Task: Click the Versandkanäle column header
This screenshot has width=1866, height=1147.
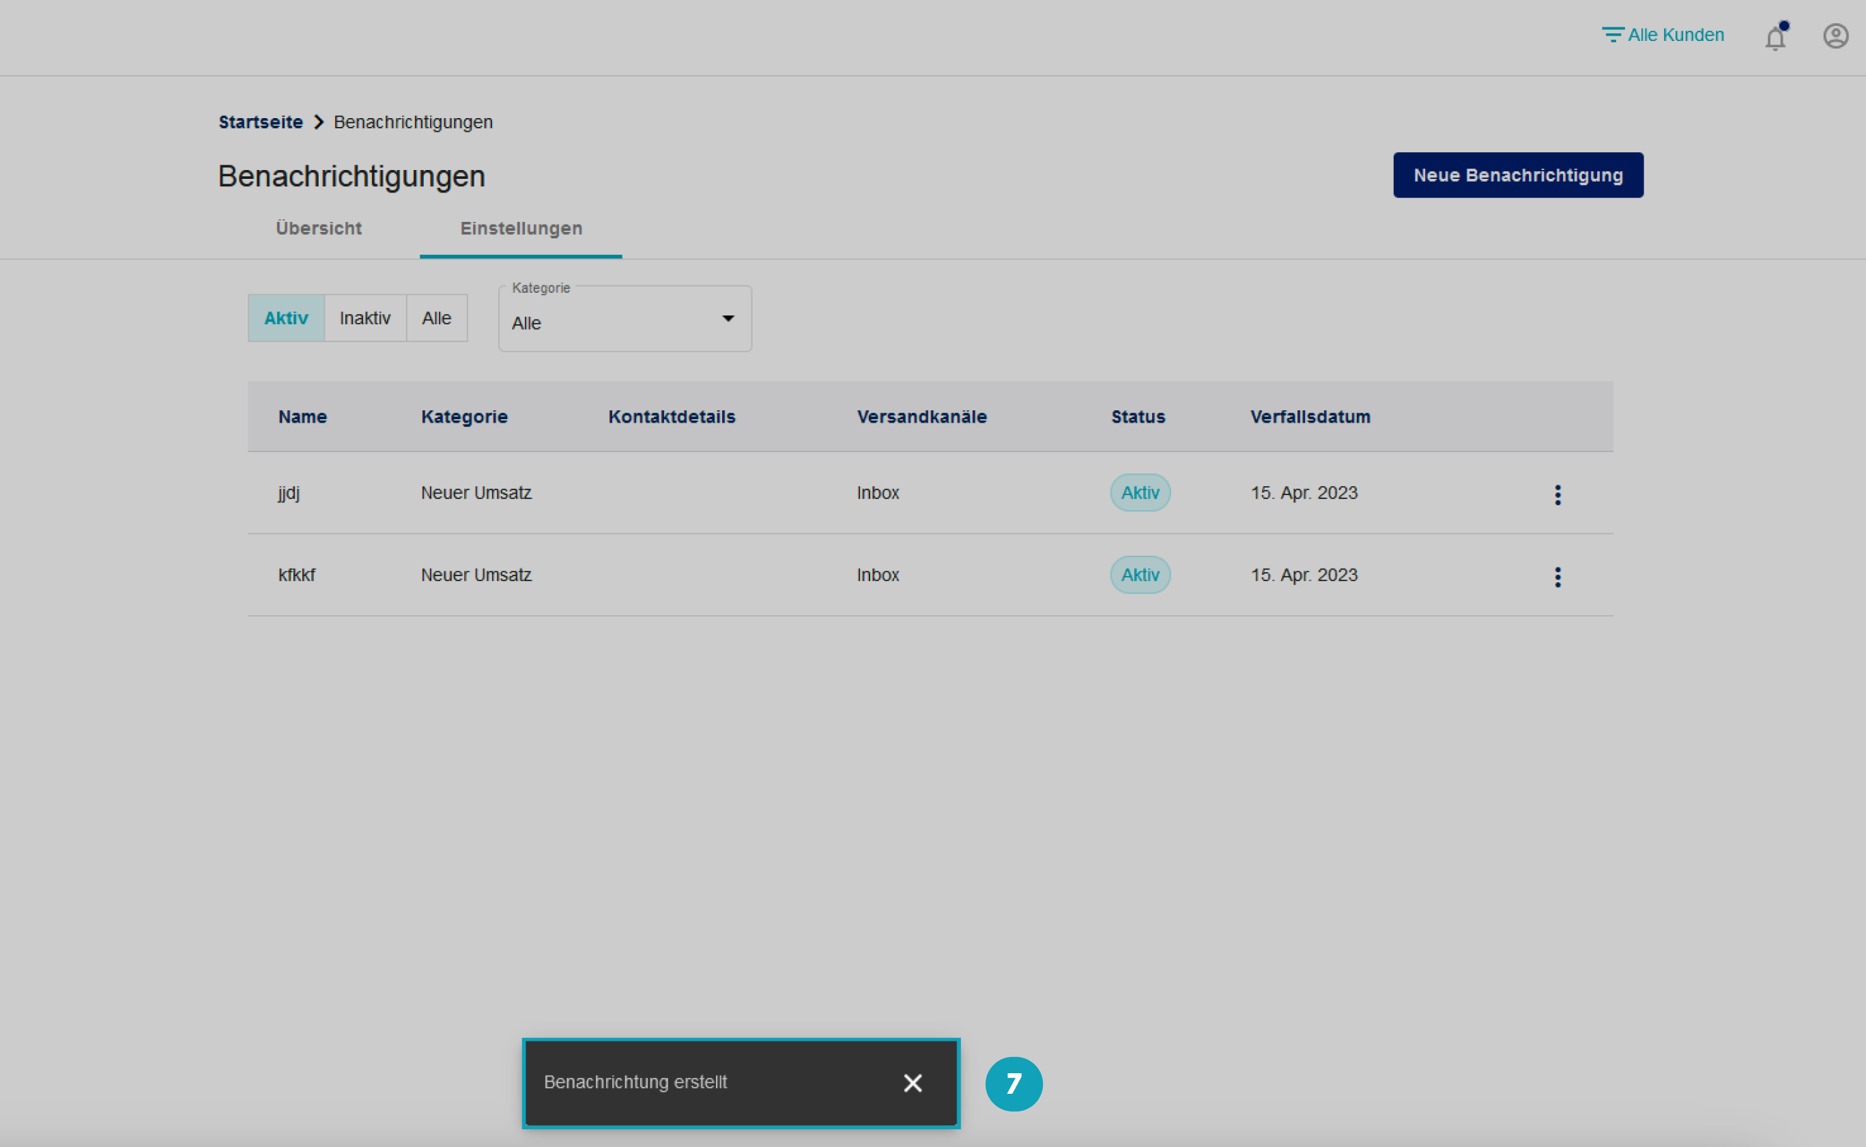Action: (x=922, y=416)
